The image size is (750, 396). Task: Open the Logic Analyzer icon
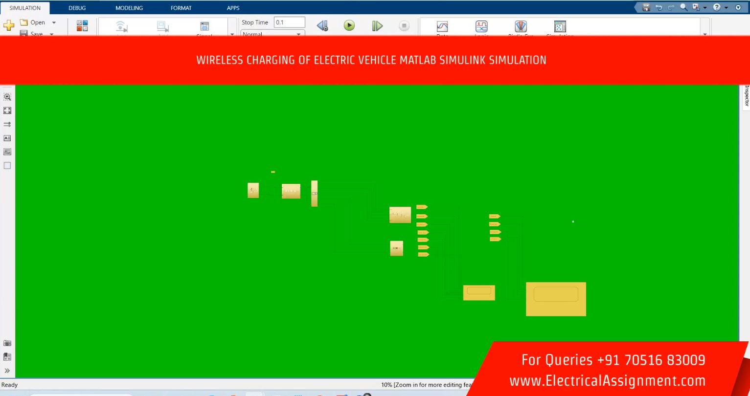point(481,26)
